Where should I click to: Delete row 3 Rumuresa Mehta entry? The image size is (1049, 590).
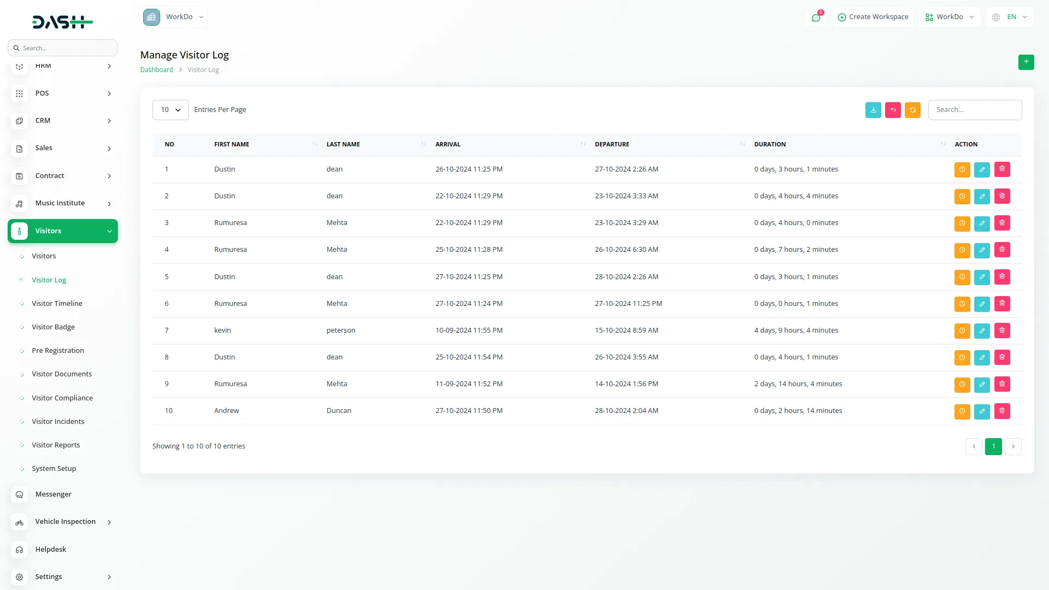1001,223
